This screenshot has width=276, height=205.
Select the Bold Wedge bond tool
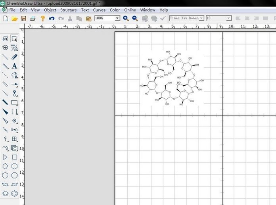tap(5, 111)
